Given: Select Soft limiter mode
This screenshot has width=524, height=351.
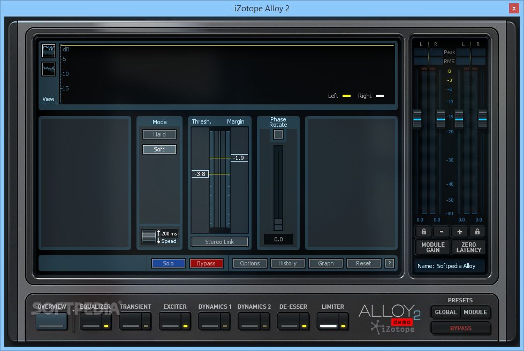Looking at the screenshot, I should [x=160, y=149].
